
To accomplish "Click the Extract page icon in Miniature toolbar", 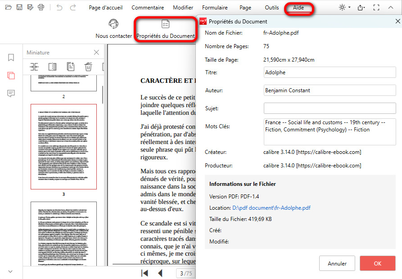I will pyautogui.click(x=70, y=67).
